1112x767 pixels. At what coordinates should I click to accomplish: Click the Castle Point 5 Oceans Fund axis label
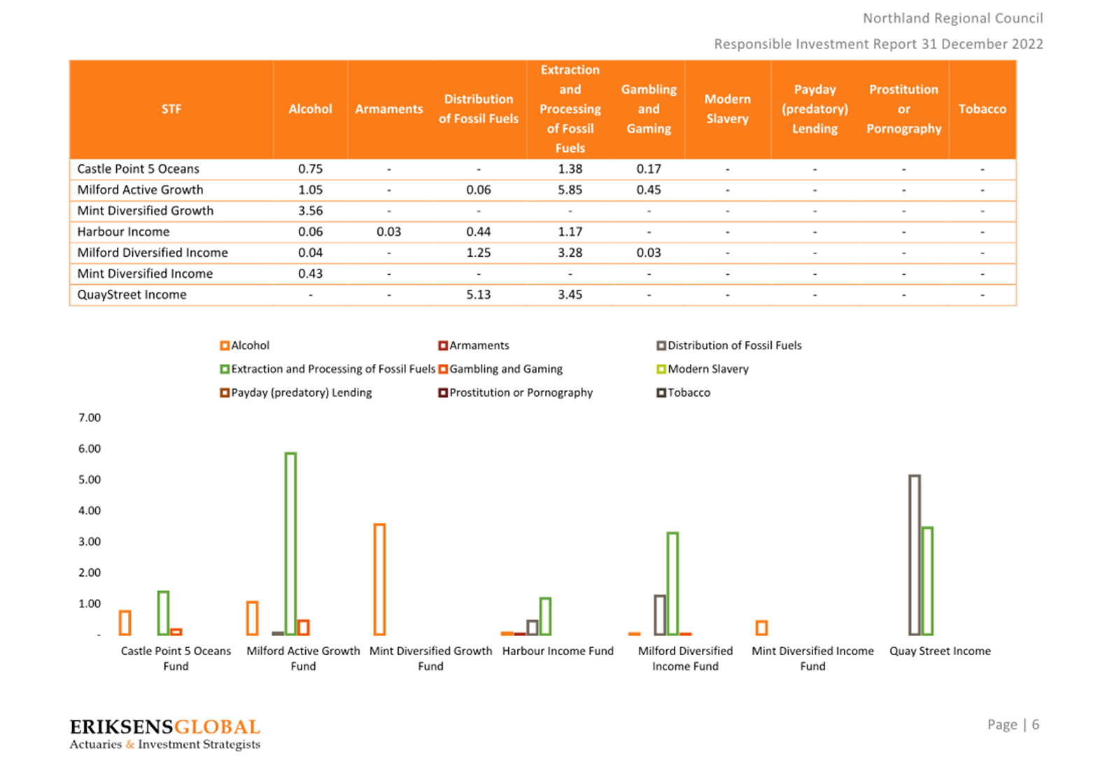[x=176, y=659]
